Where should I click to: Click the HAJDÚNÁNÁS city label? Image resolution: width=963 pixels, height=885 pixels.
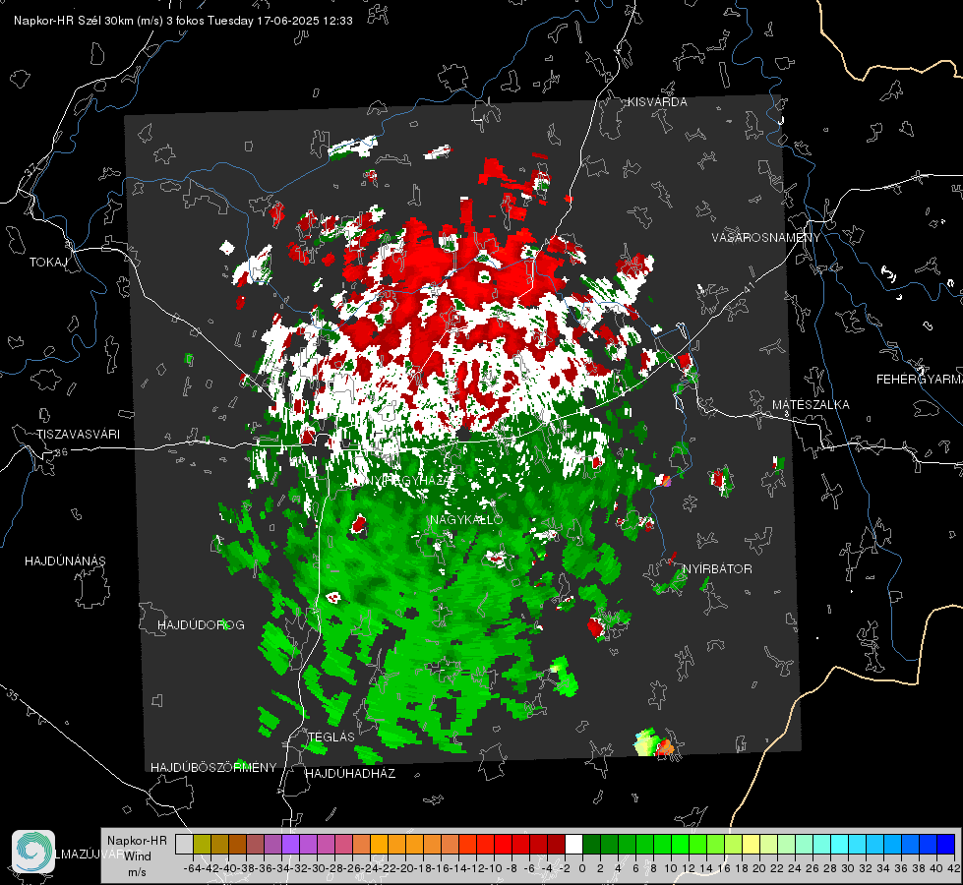65,561
